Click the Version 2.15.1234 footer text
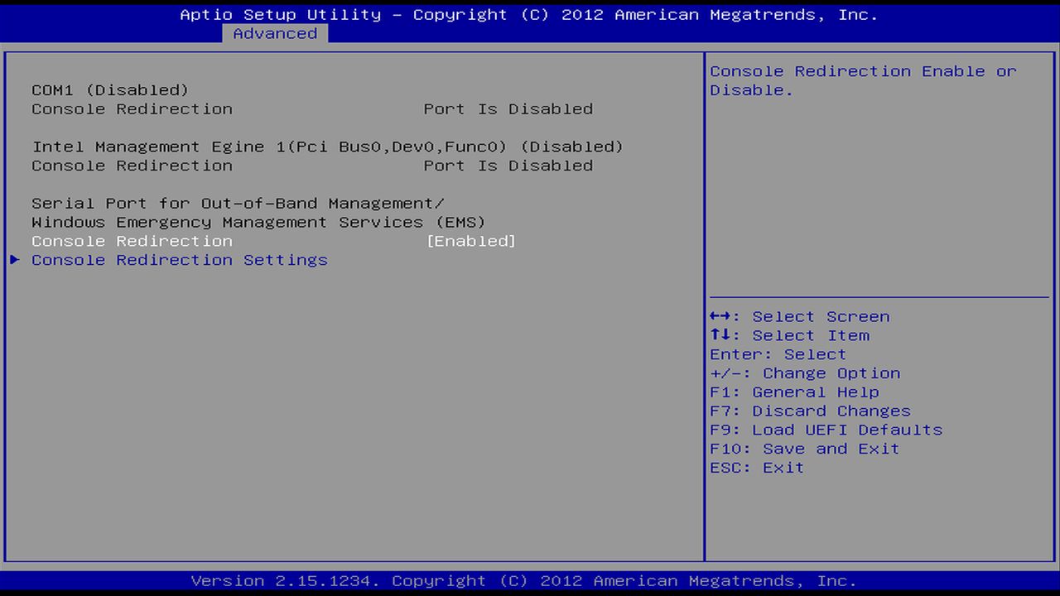 pyautogui.click(x=524, y=581)
